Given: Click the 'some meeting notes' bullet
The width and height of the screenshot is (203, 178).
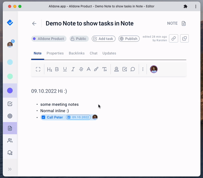Looking at the screenshot, I should click(x=60, y=104).
